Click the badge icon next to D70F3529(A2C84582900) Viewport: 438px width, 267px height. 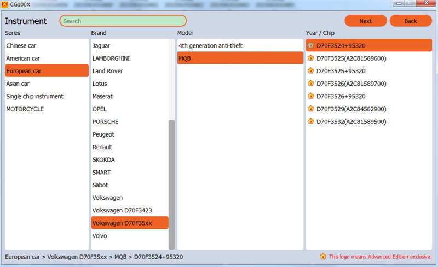(310, 109)
